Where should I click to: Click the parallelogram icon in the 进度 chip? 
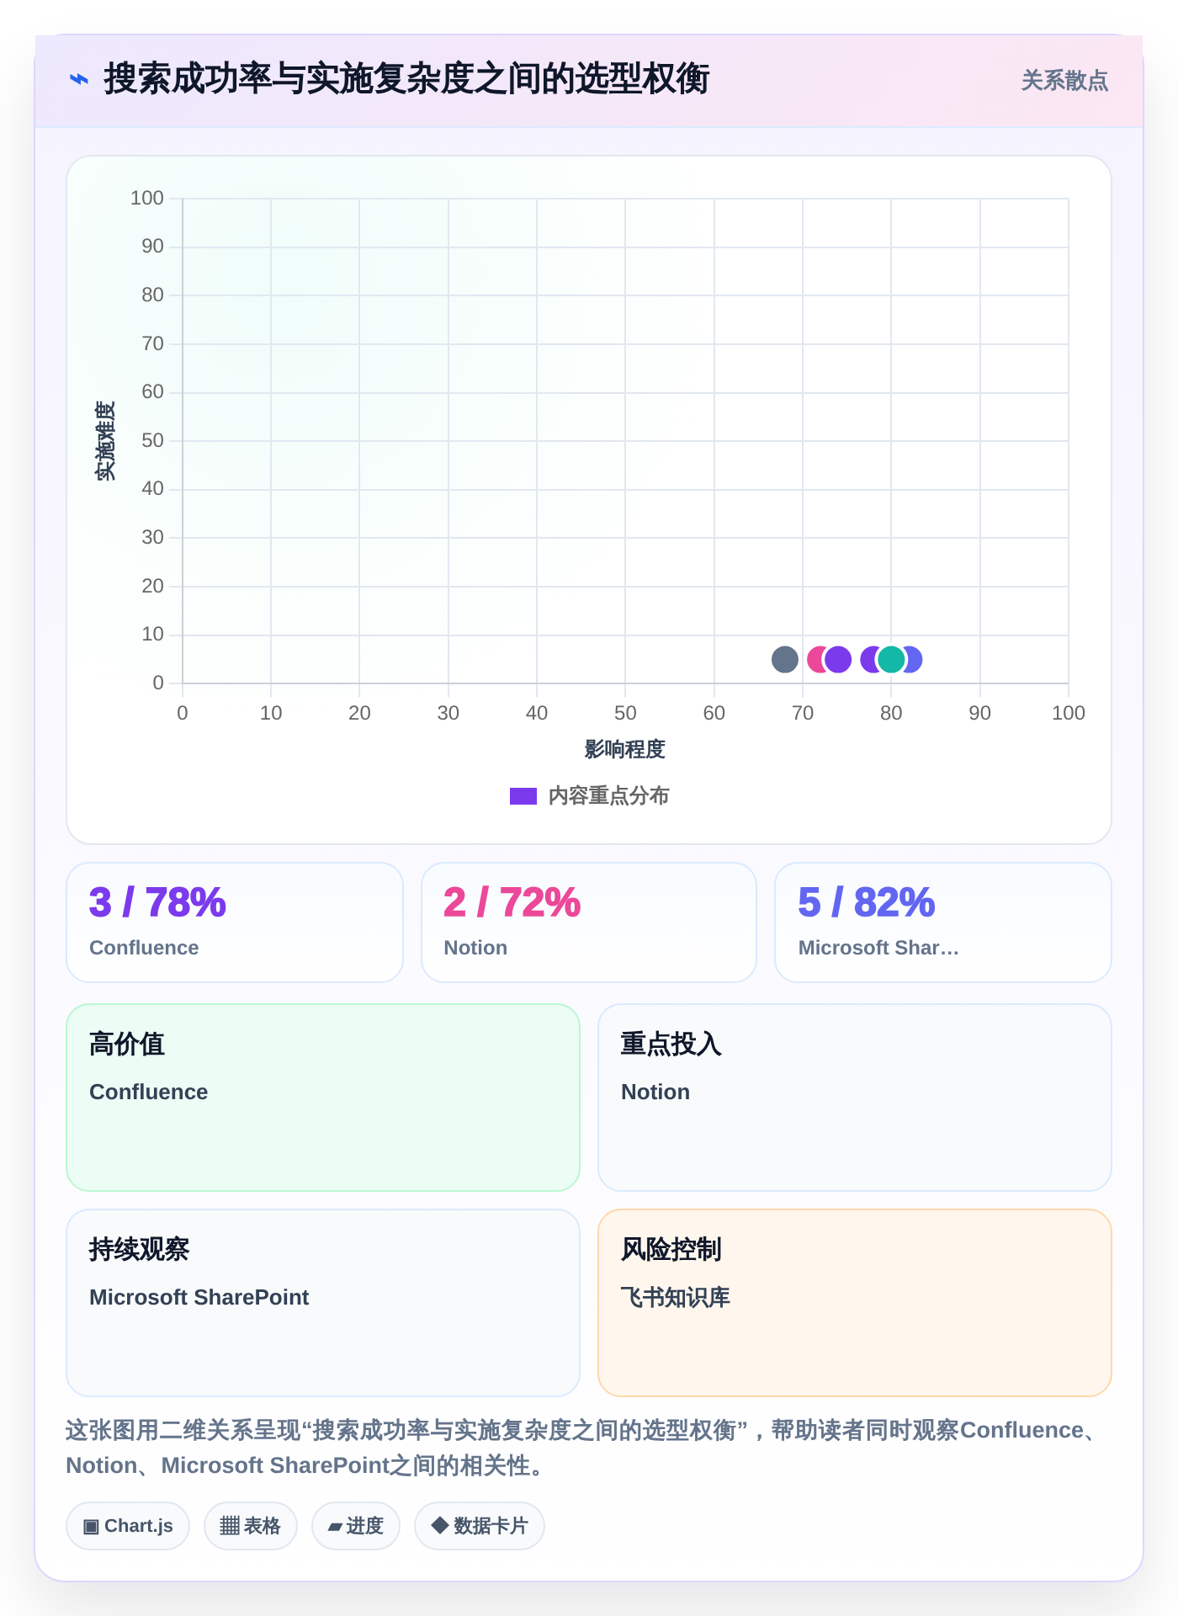tap(335, 1527)
